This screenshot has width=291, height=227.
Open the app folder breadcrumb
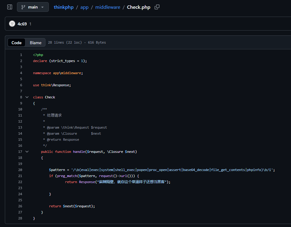click(x=84, y=7)
